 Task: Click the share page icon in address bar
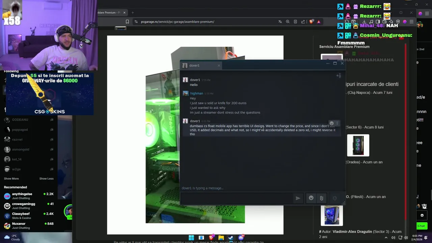303,22
